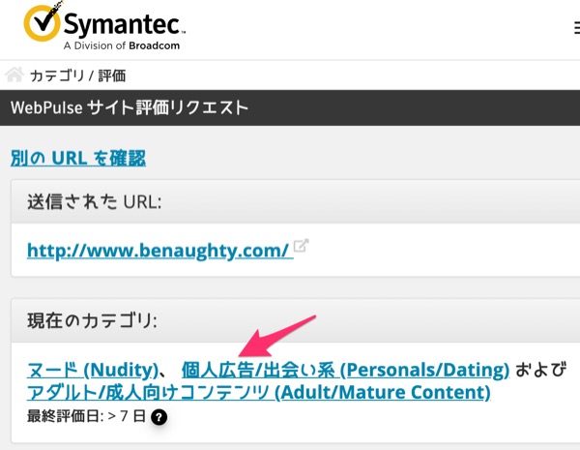The width and height of the screenshot is (580, 450).
Task: Click the WebPulse サイト評価リクエスト header bar
Action: [290, 107]
